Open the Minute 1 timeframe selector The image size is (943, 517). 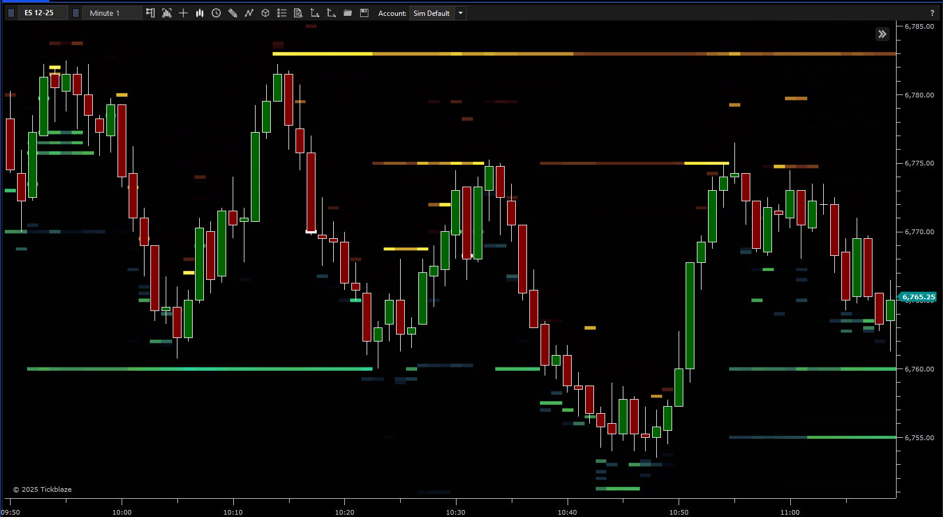point(112,13)
